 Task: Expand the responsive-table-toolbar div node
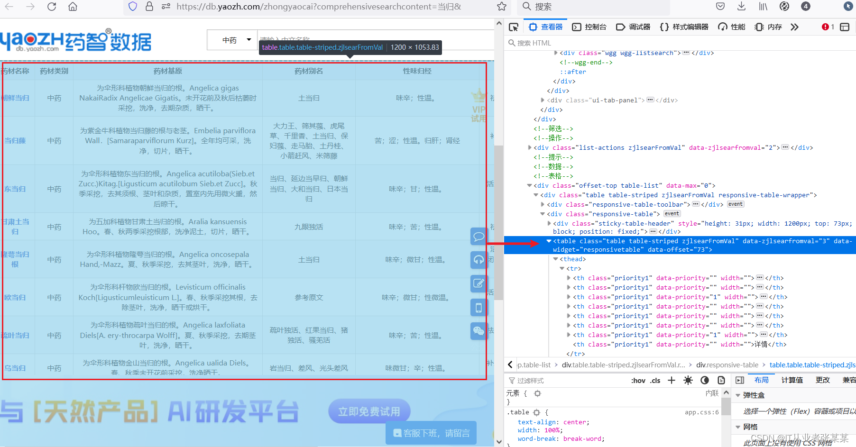coord(543,204)
